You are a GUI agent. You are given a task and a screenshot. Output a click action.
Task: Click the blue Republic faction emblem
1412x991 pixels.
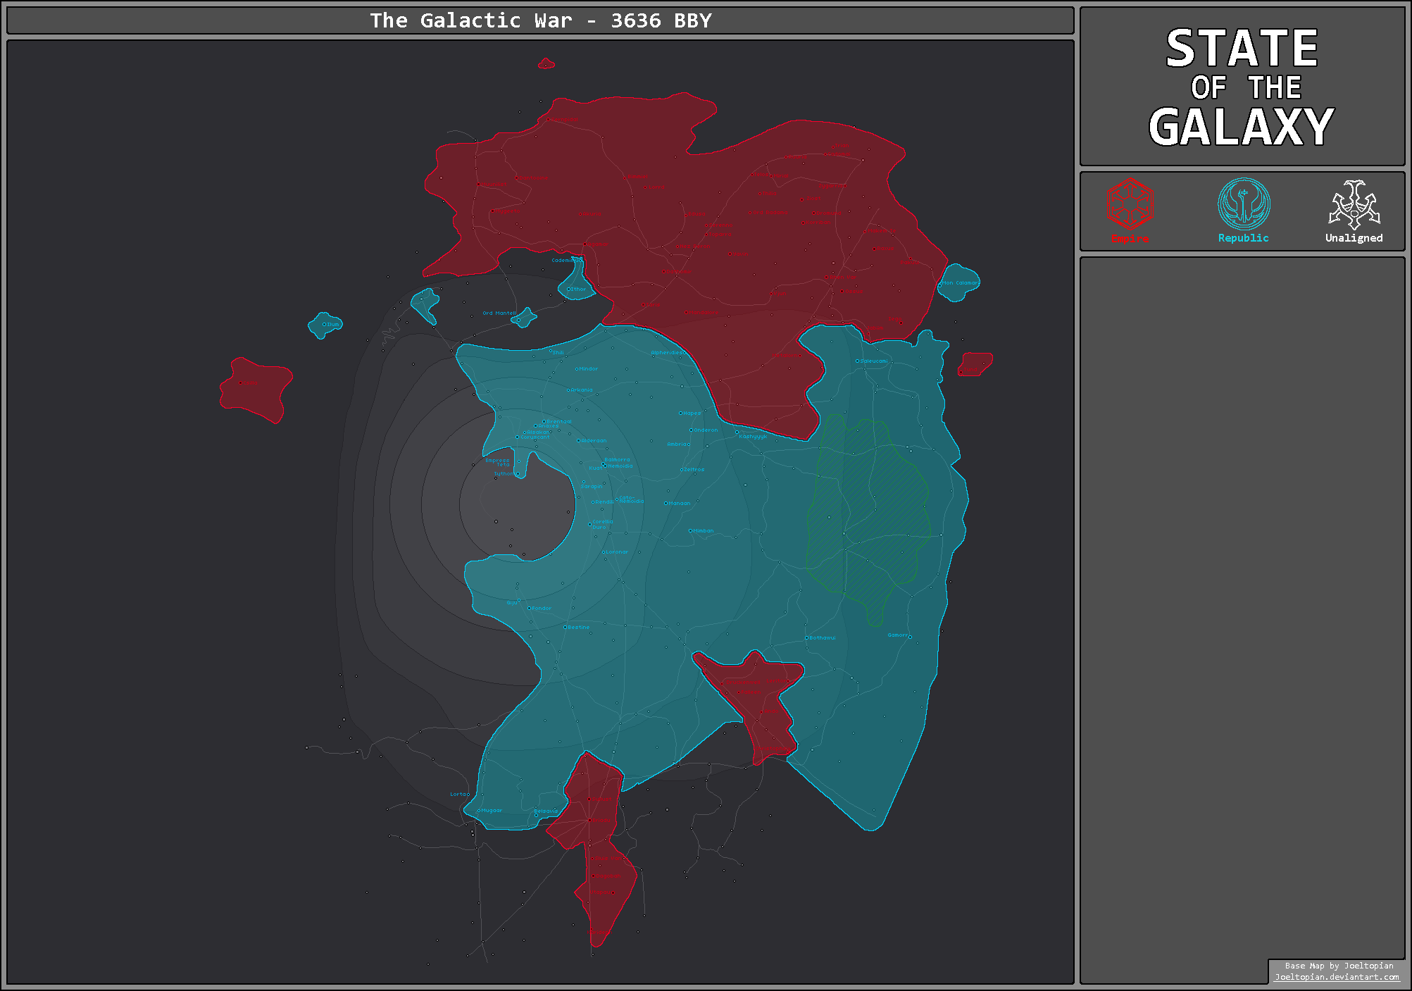[1244, 204]
